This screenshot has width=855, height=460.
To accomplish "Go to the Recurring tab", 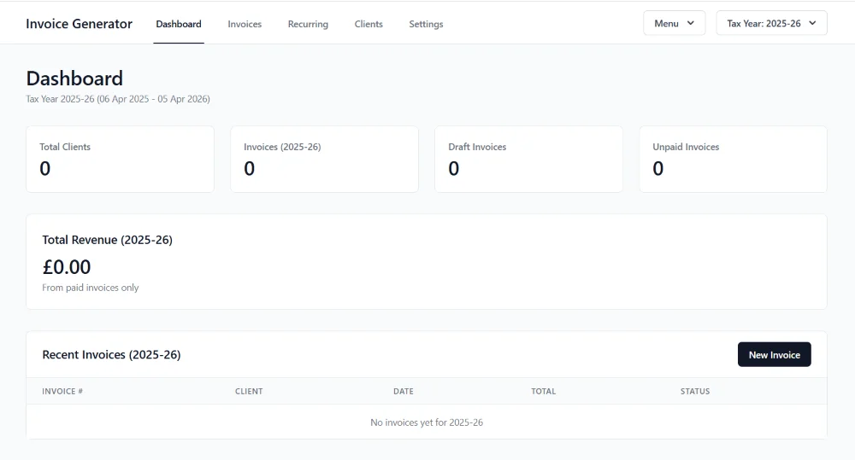I will tap(308, 24).
